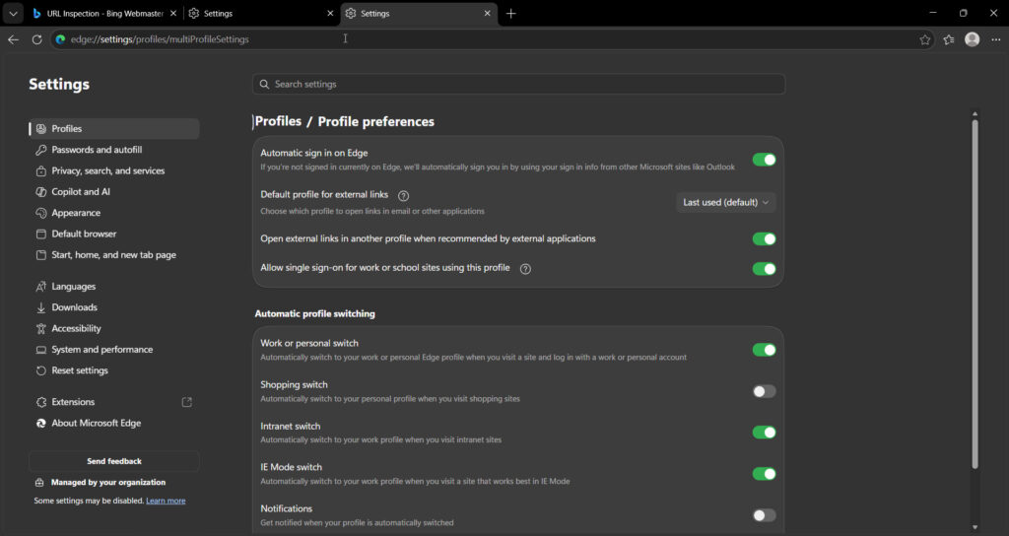Open the profile avatar menu
The image size is (1009, 536).
973,39
